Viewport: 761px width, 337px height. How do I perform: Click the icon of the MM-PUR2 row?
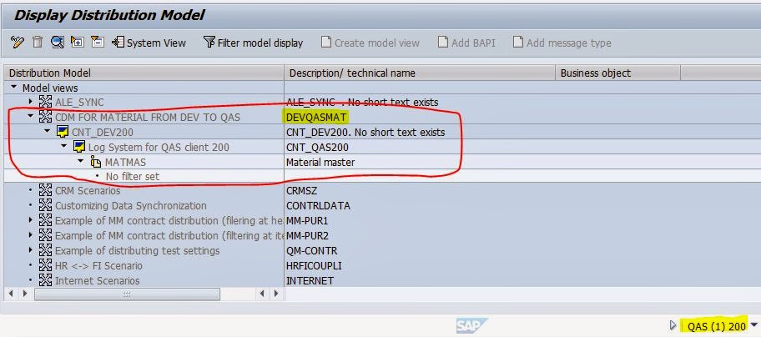click(45, 235)
